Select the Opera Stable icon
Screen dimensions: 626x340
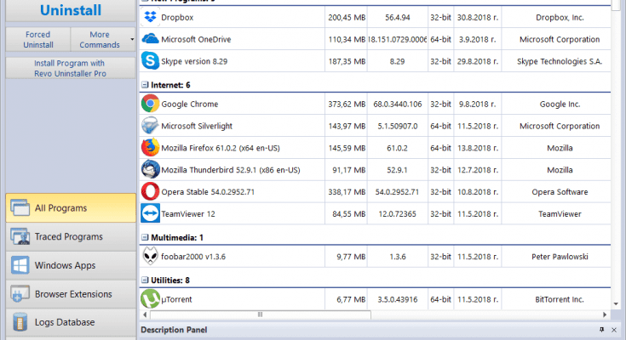click(151, 192)
